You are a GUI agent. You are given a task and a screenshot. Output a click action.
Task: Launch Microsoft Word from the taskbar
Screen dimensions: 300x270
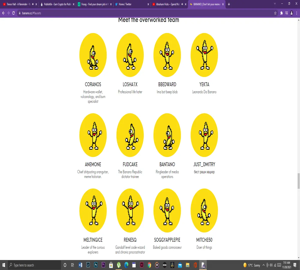click(80, 265)
